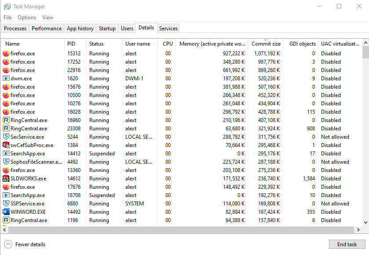Click the SavService.exe Sophos shield icon
The height and width of the screenshot is (255, 369).
(6, 137)
